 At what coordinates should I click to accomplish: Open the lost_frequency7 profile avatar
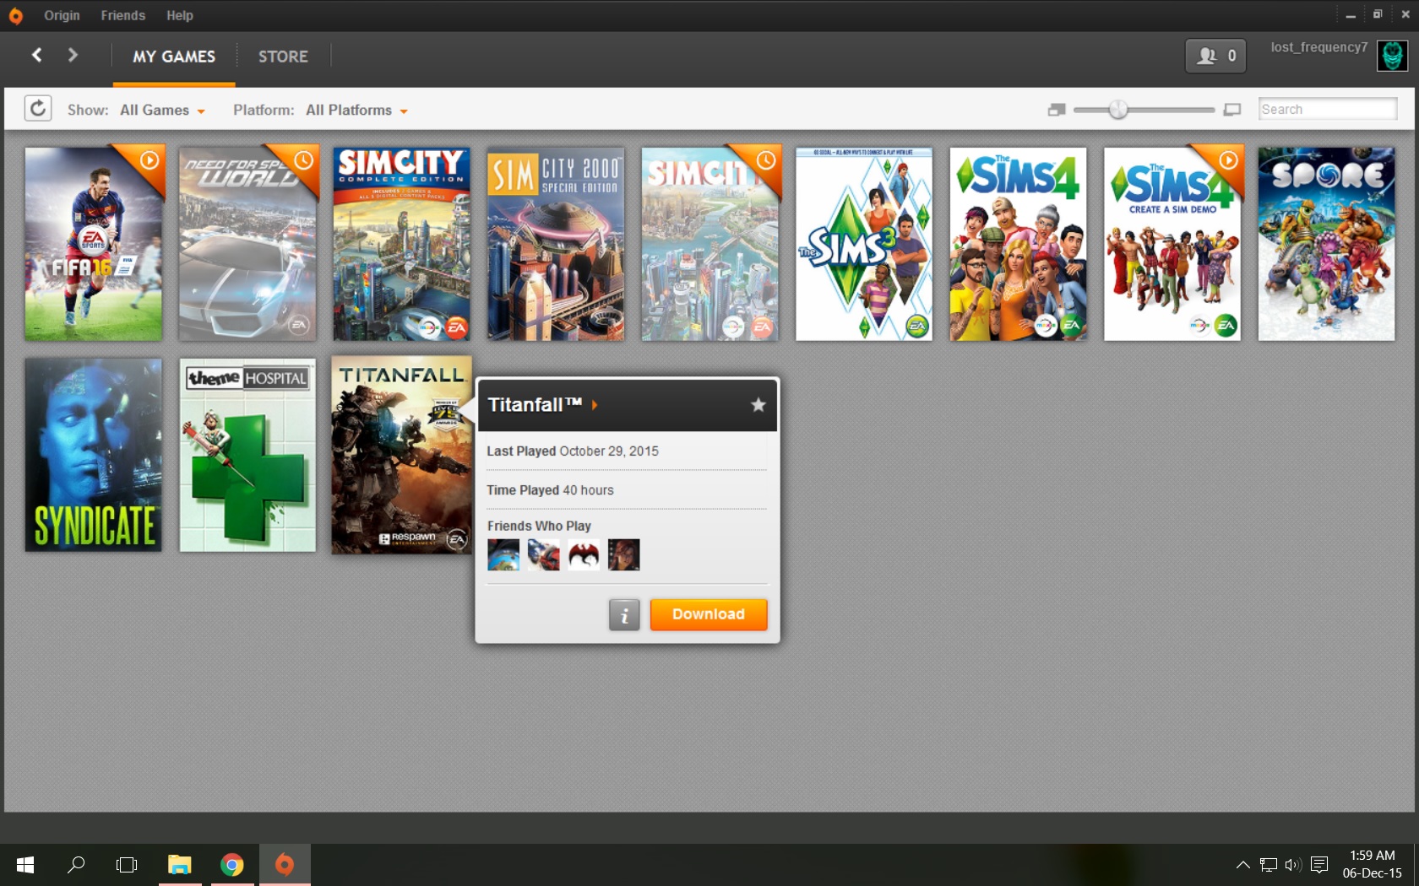1392,56
